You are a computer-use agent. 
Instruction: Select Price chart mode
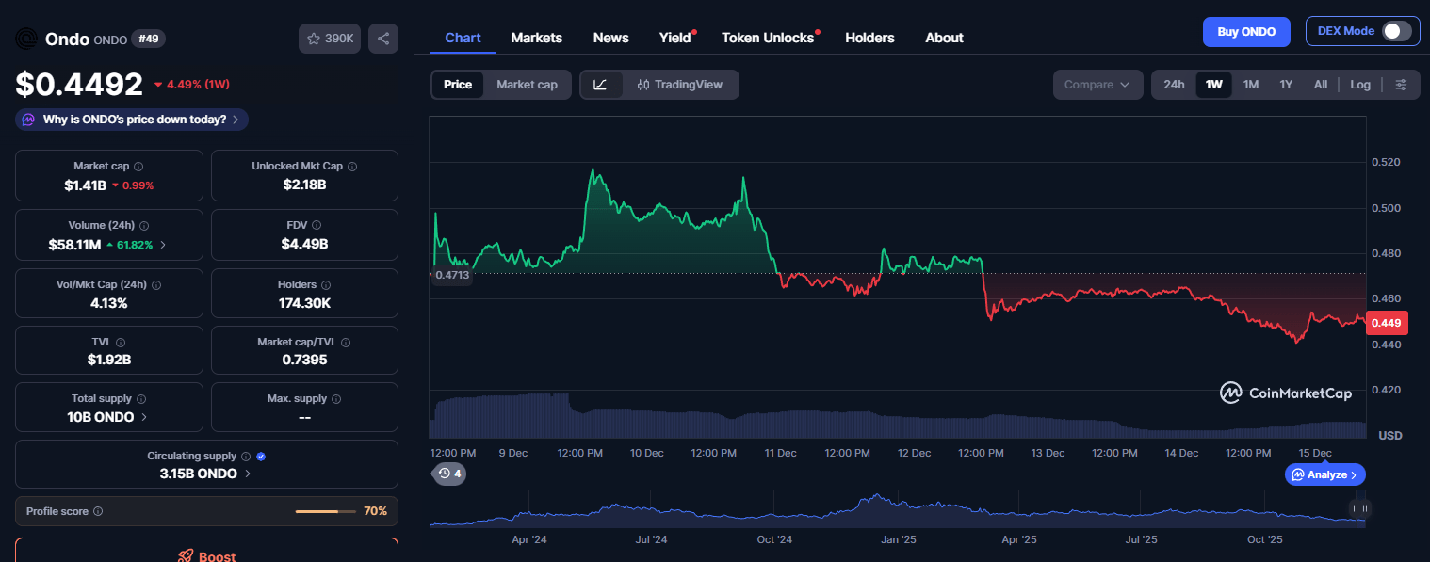[458, 85]
